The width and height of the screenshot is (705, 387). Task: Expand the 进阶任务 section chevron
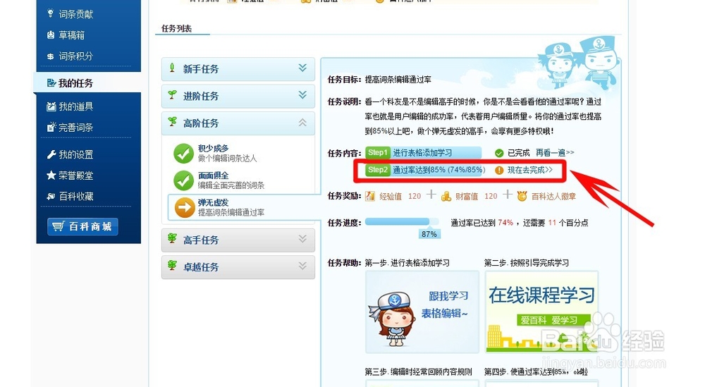(x=302, y=95)
